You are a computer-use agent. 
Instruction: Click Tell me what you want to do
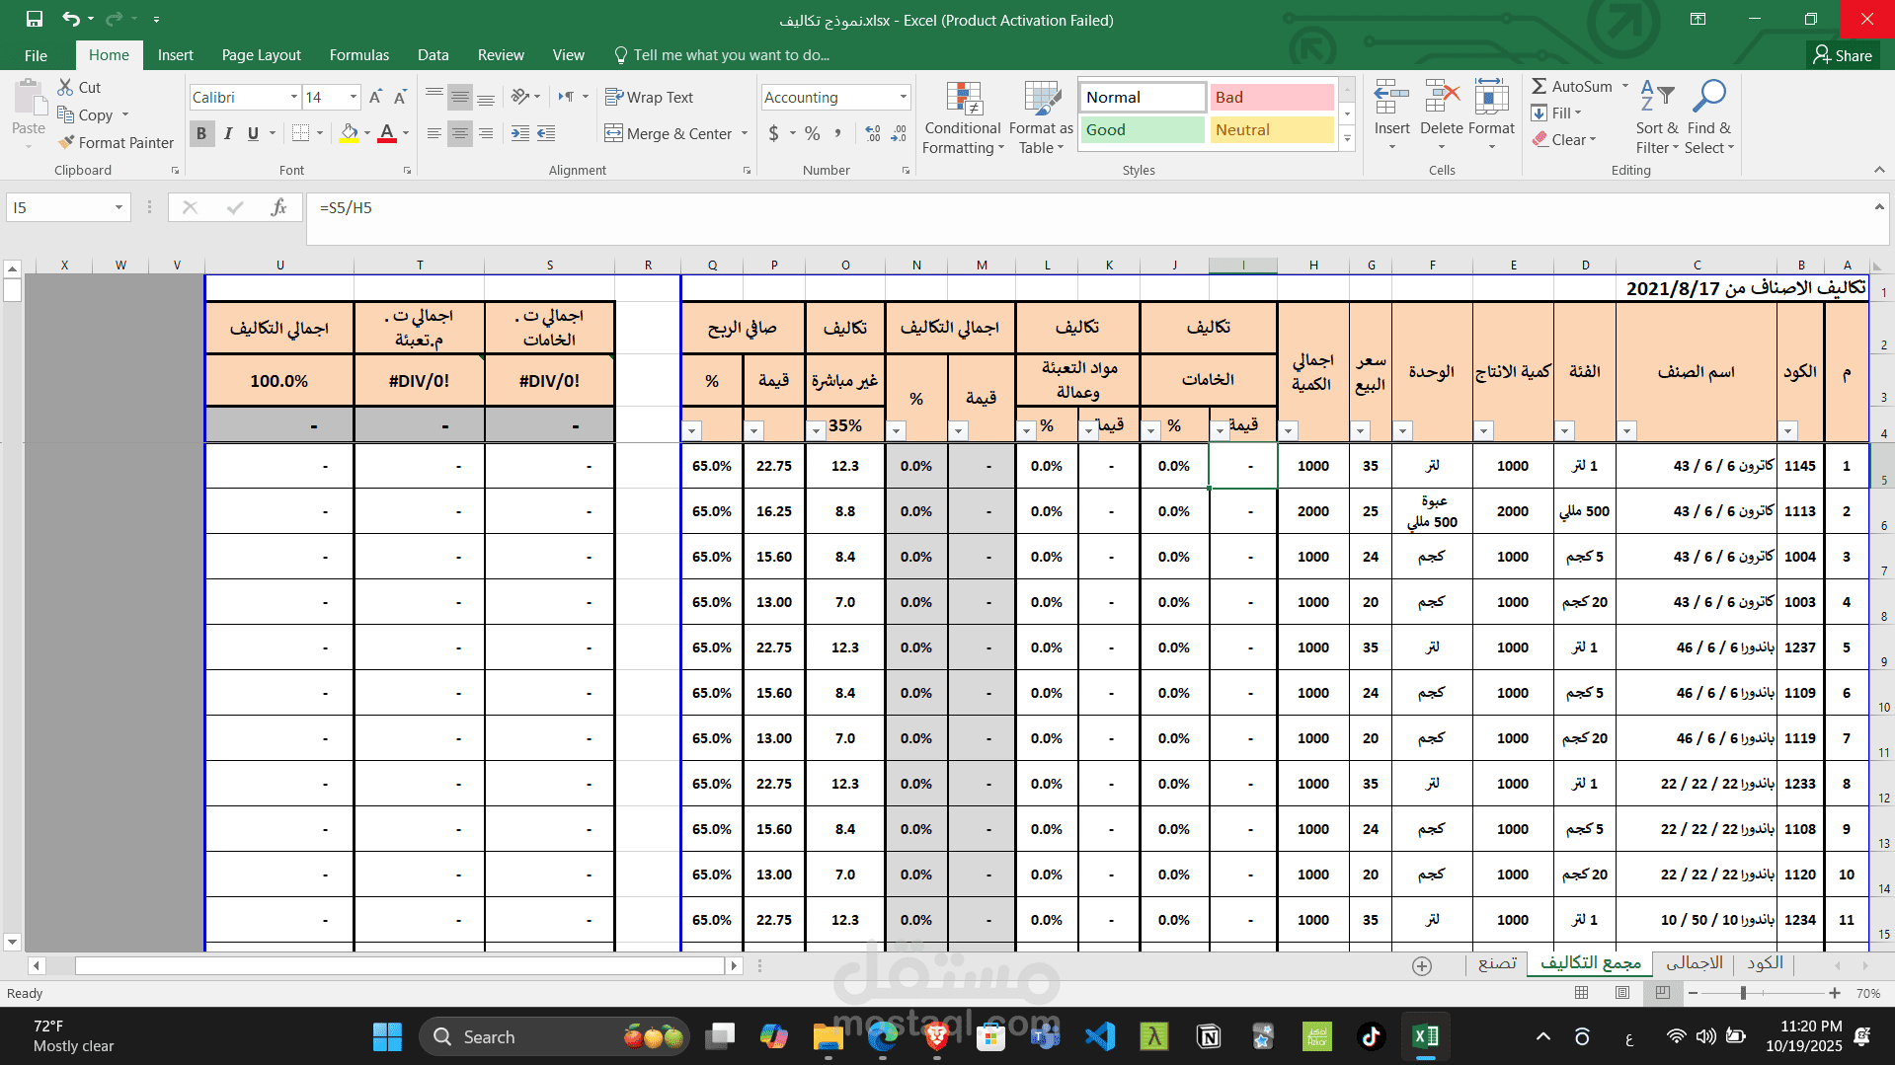coord(722,55)
